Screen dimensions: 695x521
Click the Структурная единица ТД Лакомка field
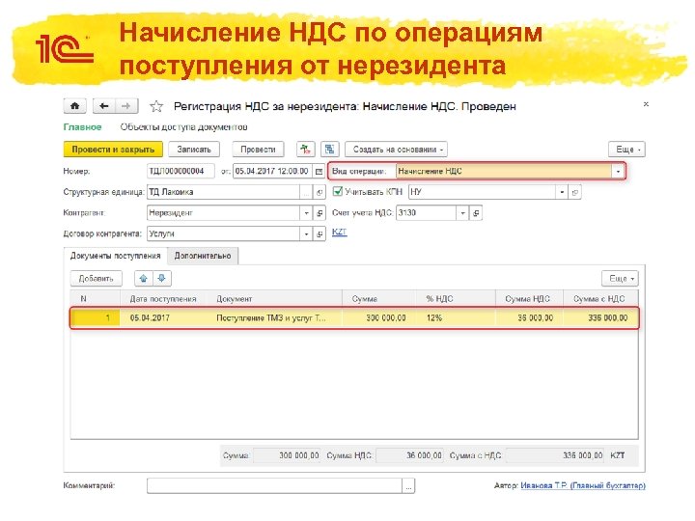click(x=223, y=192)
